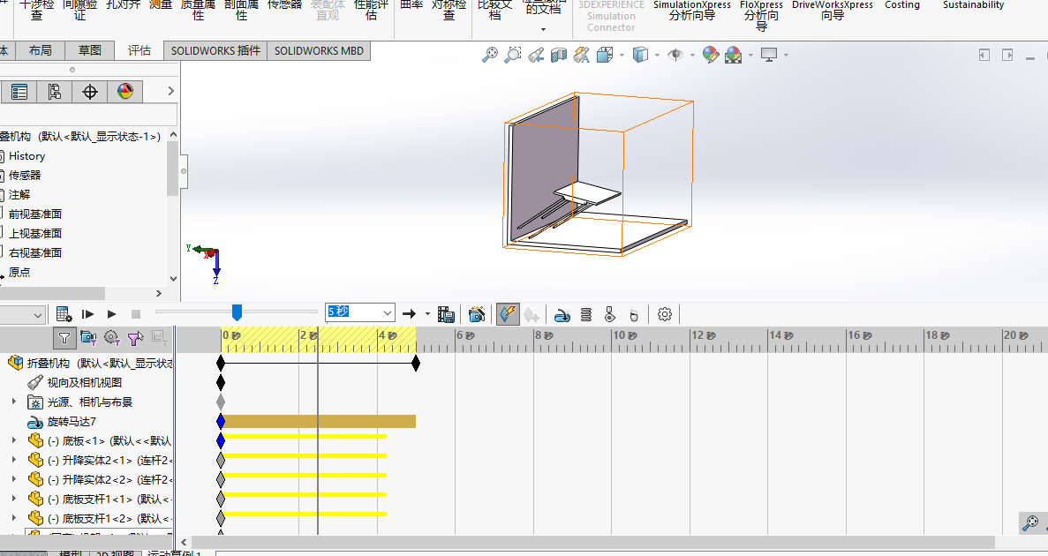Add a Spring to motion study
1048x556 pixels.
pyautogui.click(x=585, y=314)
